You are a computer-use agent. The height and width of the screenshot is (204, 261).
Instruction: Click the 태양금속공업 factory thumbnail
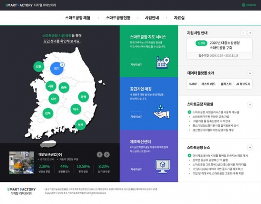tap(21, 162)
